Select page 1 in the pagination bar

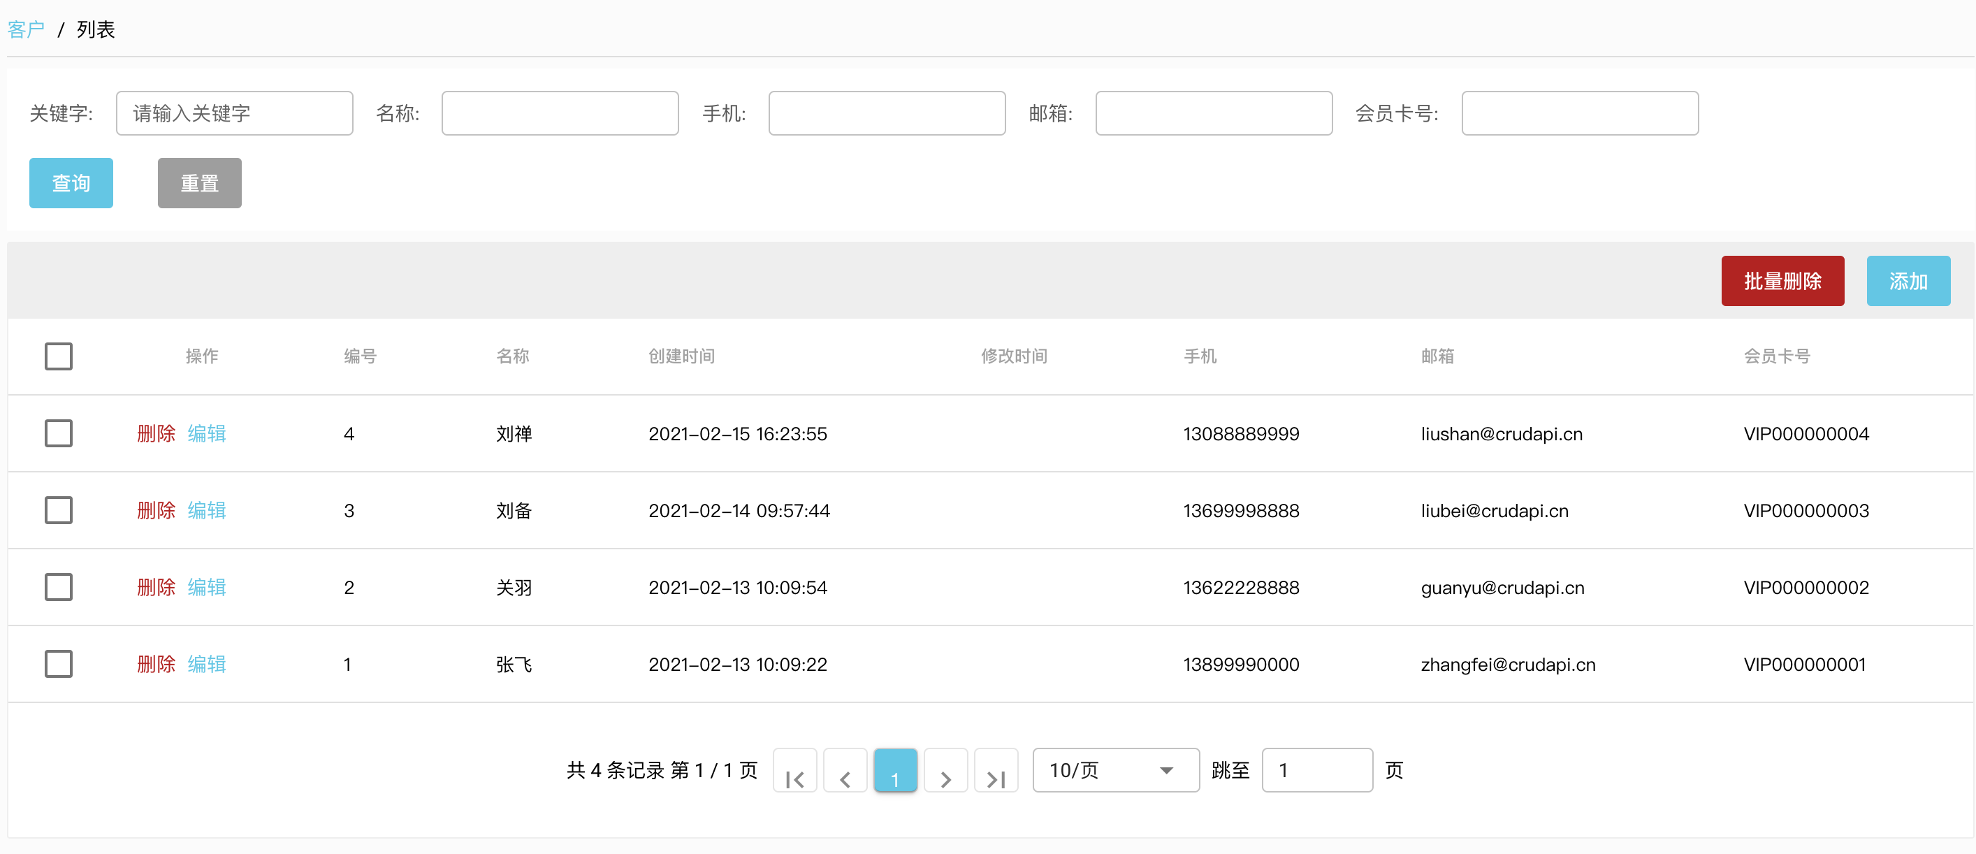(x=895, y=770)
